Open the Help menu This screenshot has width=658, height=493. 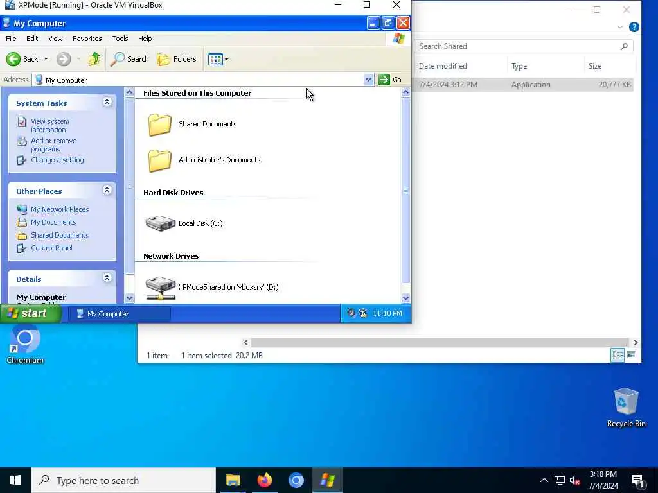click(145, 39)
